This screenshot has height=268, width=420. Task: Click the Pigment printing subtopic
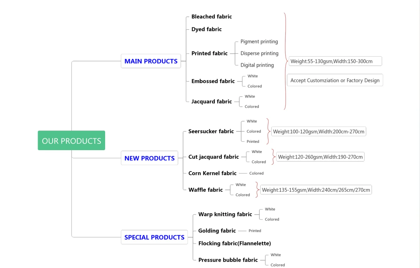259,42
